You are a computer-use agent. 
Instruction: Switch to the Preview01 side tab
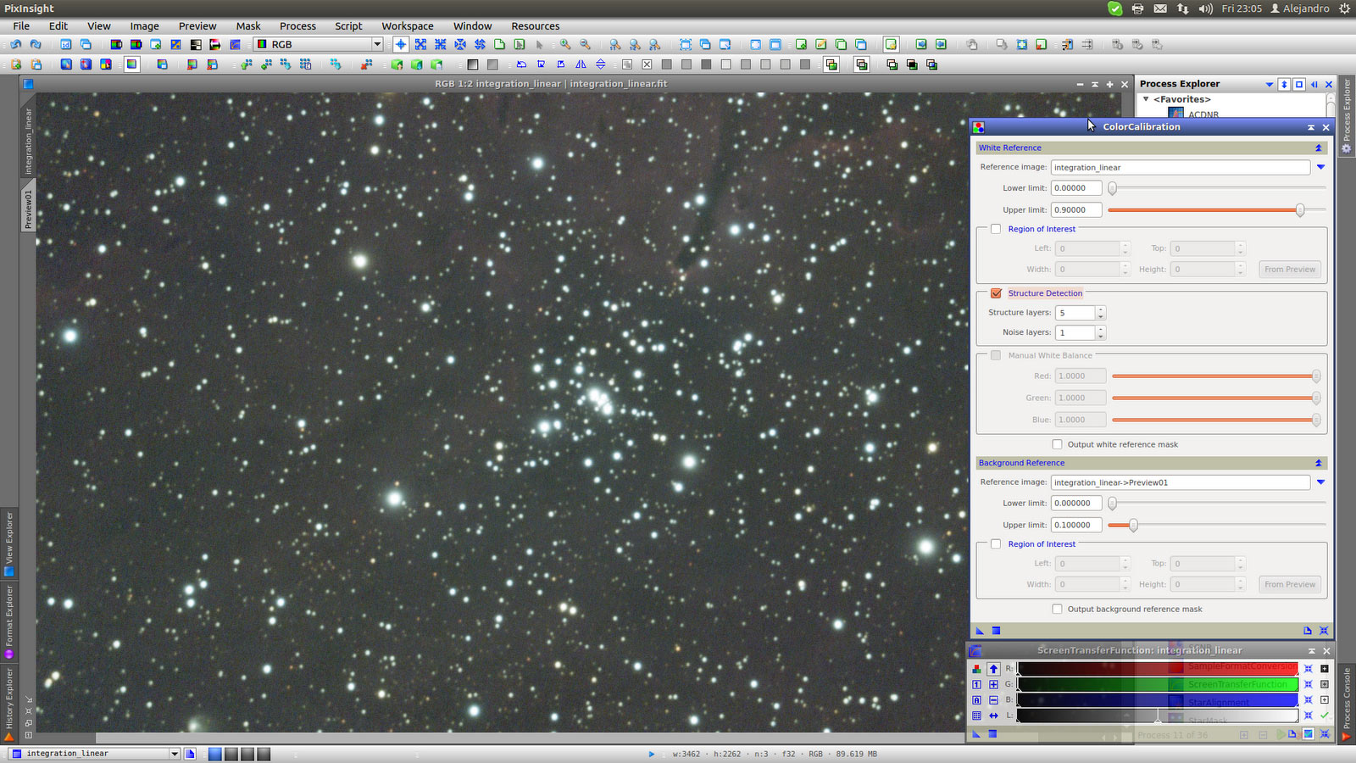tap(28, 209)
